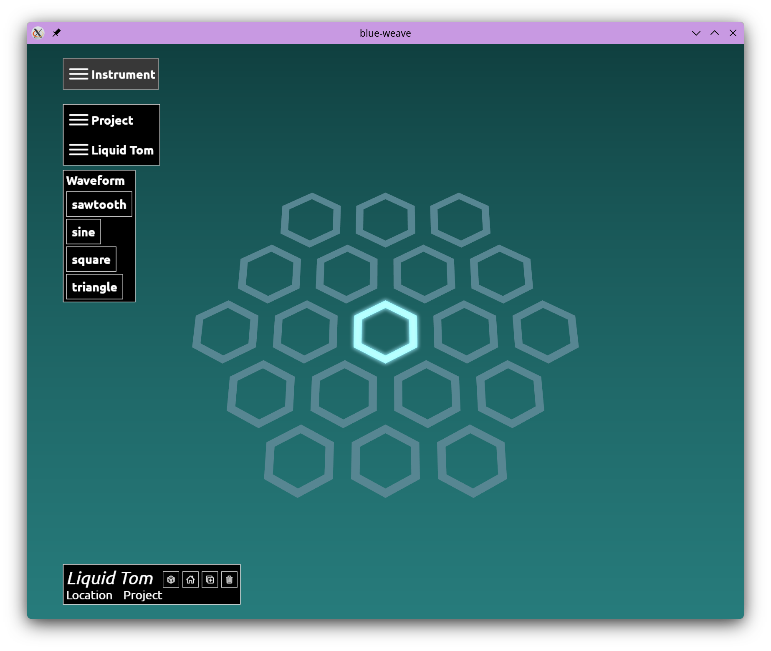Viewport: 771px width, 651px height.
Task: Click the Liquid Tom instrument name
Action: coord(110,578)
